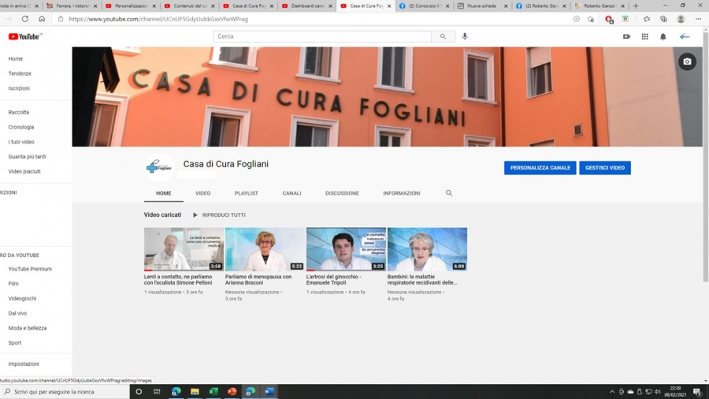Image resolution: width=709 pixels, height=399 pixels.
Task: Click RIPRODUCI TUTTI play all
Action: click(219, 215)
